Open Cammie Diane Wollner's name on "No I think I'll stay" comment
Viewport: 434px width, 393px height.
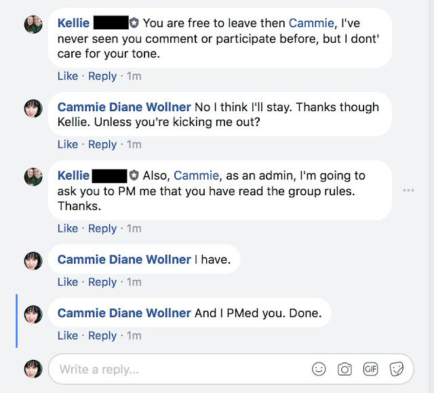coord(124,107)
